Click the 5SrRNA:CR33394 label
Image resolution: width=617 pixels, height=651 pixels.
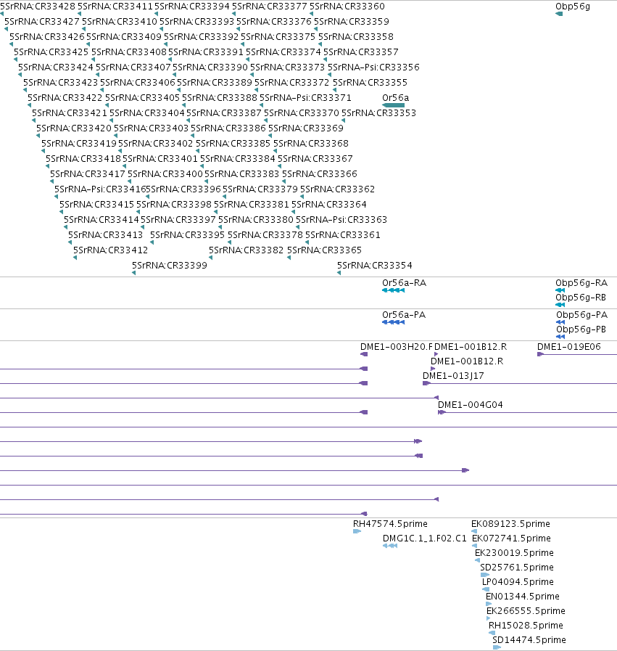192,7
